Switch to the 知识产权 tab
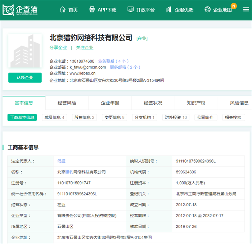Viewport: 252px width, 244px height. 196,103
